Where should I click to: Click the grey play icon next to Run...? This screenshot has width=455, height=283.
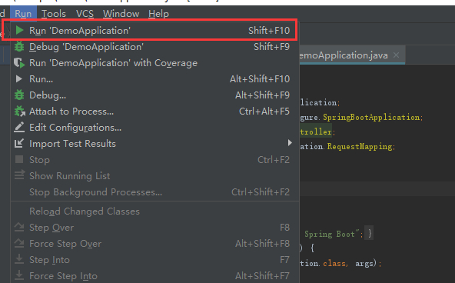19,78
